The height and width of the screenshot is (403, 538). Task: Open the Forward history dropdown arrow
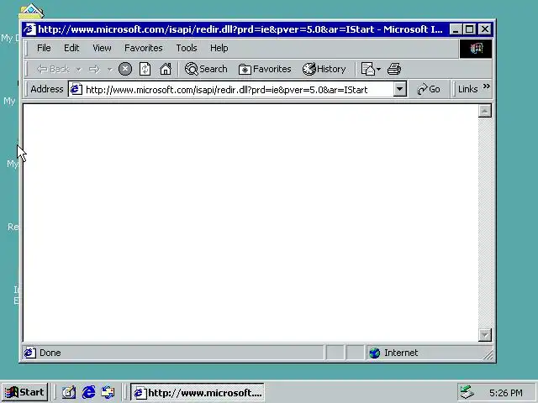pyautogui.click(x=109, y=70)
